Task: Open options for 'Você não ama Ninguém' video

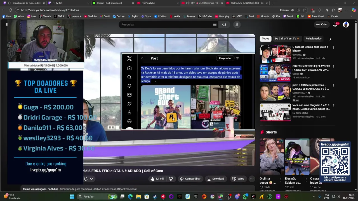Action: pos(333,106)
